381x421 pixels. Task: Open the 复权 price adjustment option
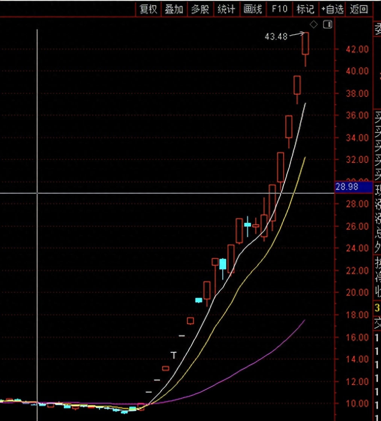pyautogui.click(x=148, y=9)
